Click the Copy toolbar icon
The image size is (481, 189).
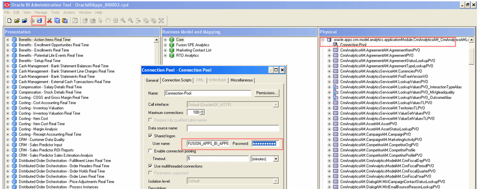(57, 20)
